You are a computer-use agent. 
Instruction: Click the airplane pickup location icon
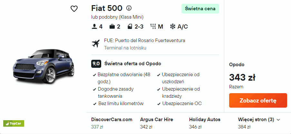[x=96, y=44]
